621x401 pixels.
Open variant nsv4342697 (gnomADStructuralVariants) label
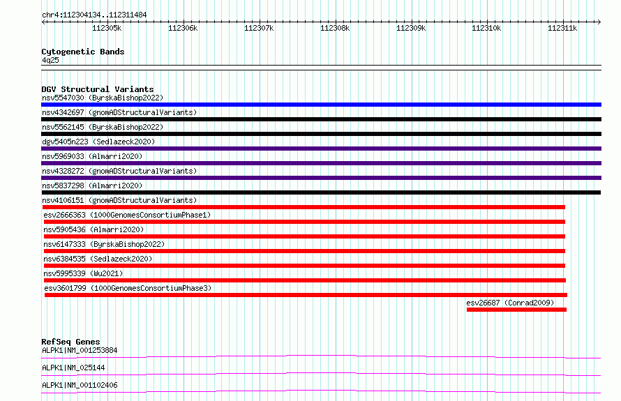(x=119, y=112)
